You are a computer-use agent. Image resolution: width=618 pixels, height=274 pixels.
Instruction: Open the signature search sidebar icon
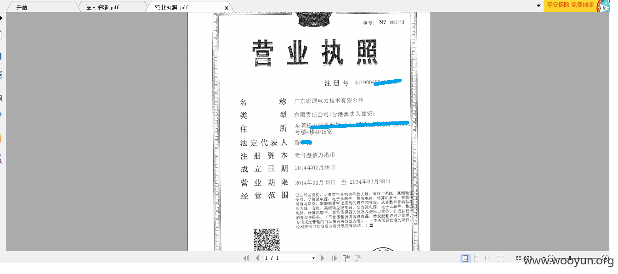(1, 159)
